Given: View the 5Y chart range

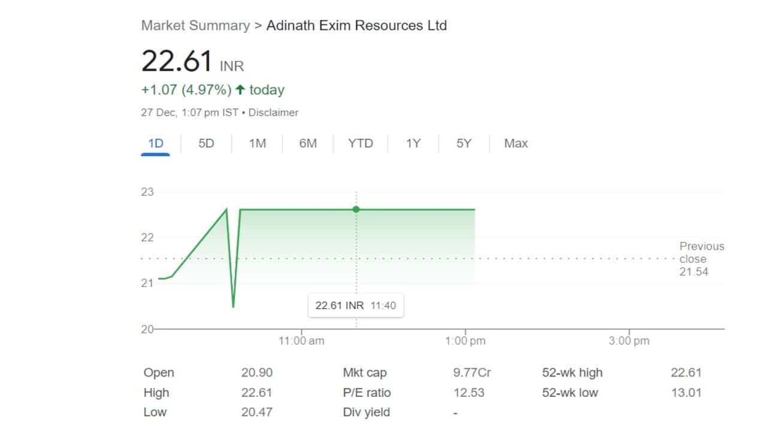Looking at the screenshot, I should (x=464, y=144).
